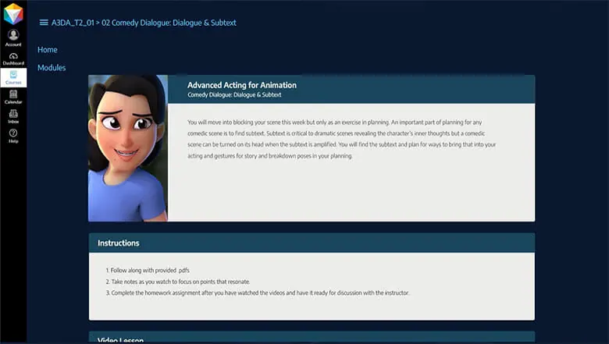Click the Advanced Acting for Animation heading
Image resolution: width=609 pixels, height=344 pixels.
click(x=241, y=85)
